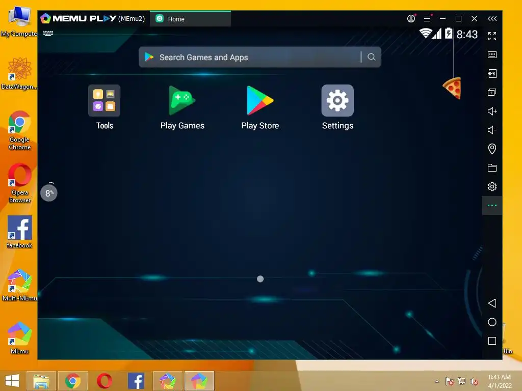522x391 pixels.
Task: Open Facebook from the taskbar
Action: tap(136, 381)
